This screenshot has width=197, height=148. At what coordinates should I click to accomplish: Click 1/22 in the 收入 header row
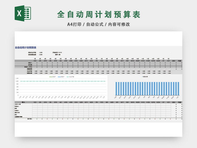[x=35, y=102]
